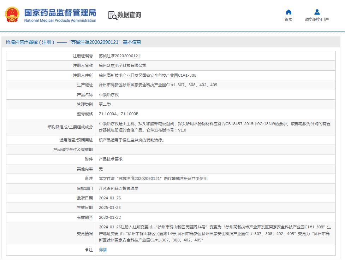Viewport: 345px width, 263px height.
Task: Select the 政务服务门户 navigation item
Action: pyautogui.click(x=316, y=19)
